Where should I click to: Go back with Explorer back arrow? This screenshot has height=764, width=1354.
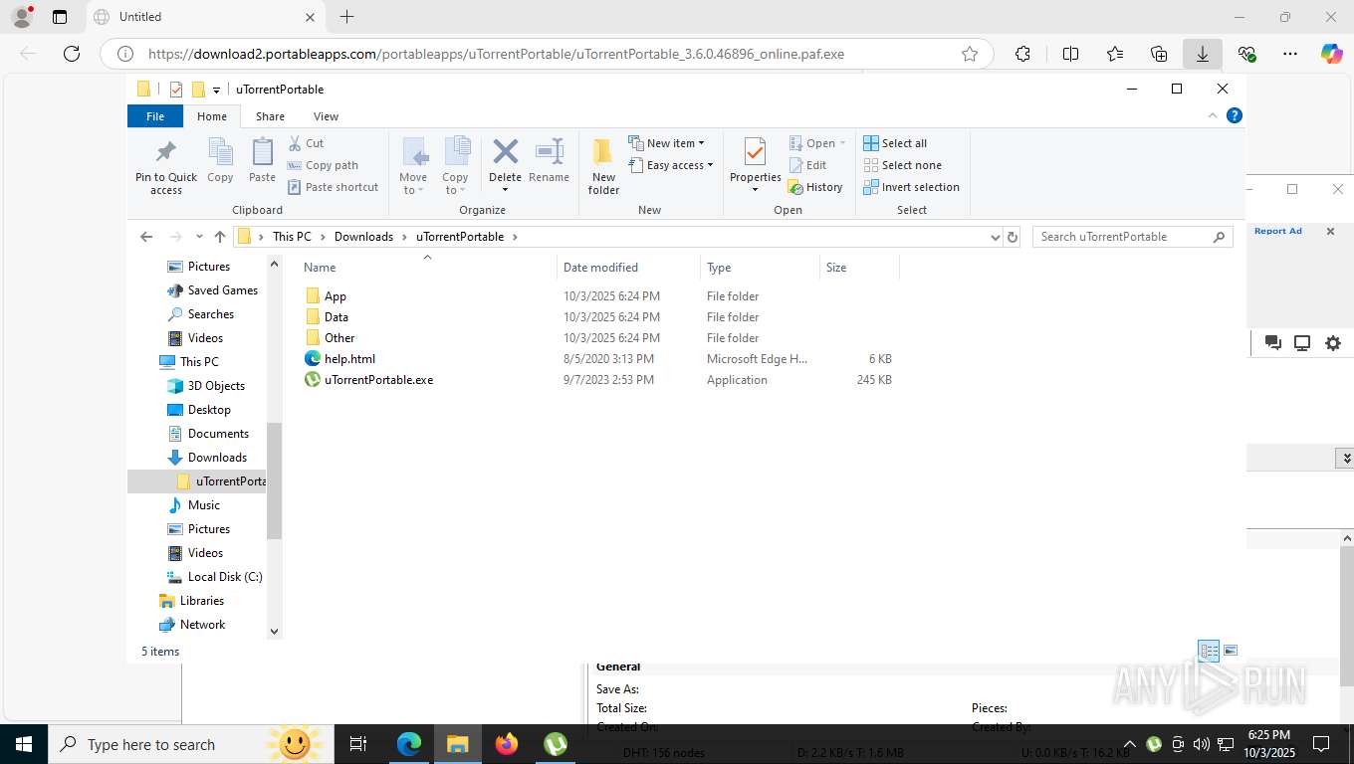tap(146, 237)
